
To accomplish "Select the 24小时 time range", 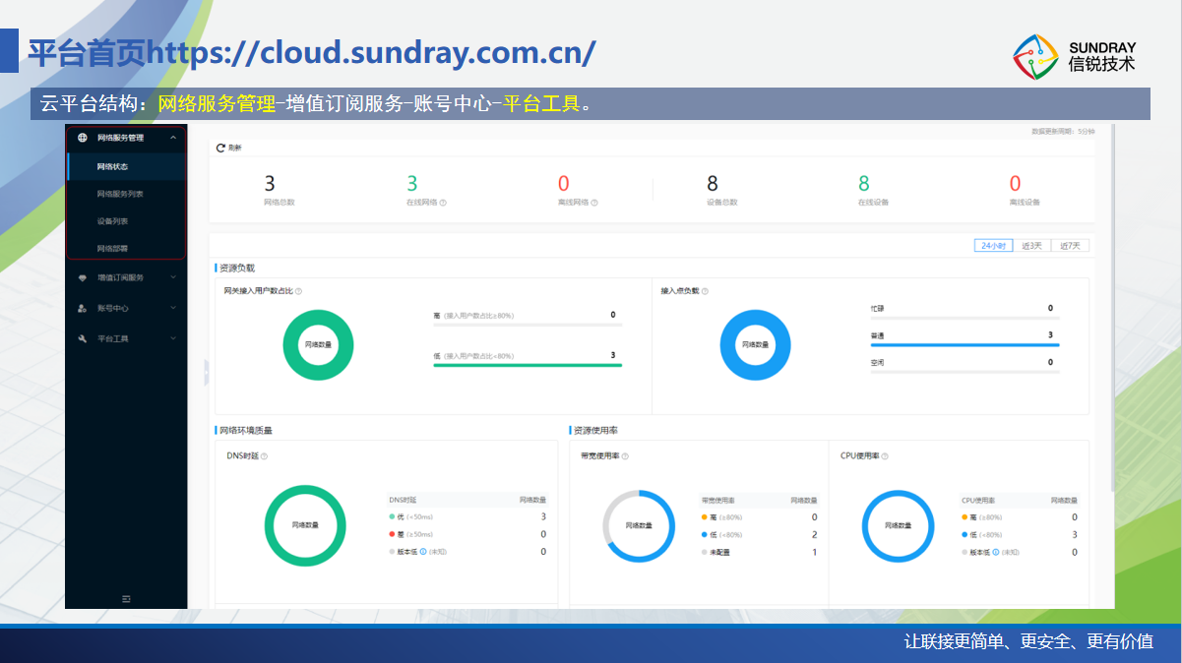I will (x=993, y=246).
